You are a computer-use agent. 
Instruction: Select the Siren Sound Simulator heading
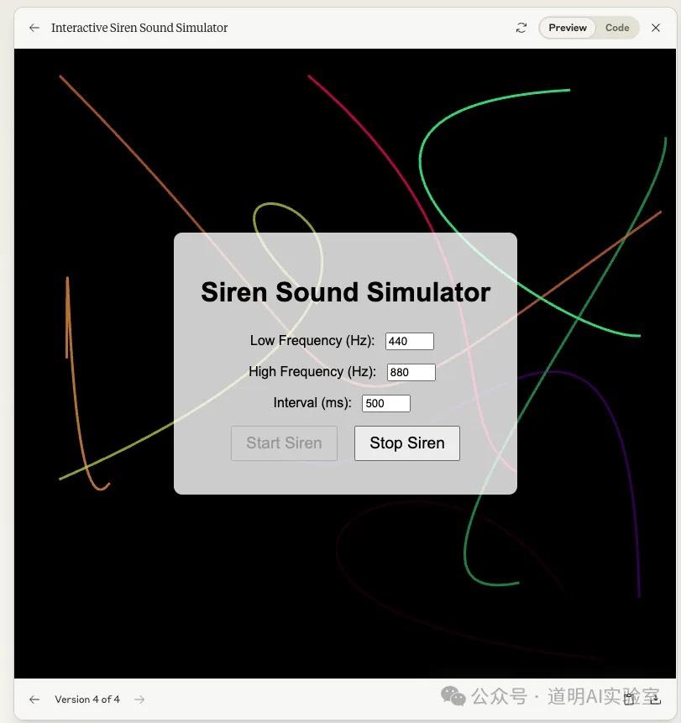[x=345, y=291]
